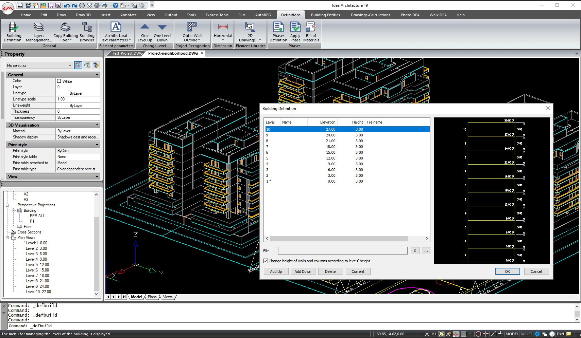581x338 pixels.
Task: Toggle DYN dynamic input in status bar
Action: [561, 334]
